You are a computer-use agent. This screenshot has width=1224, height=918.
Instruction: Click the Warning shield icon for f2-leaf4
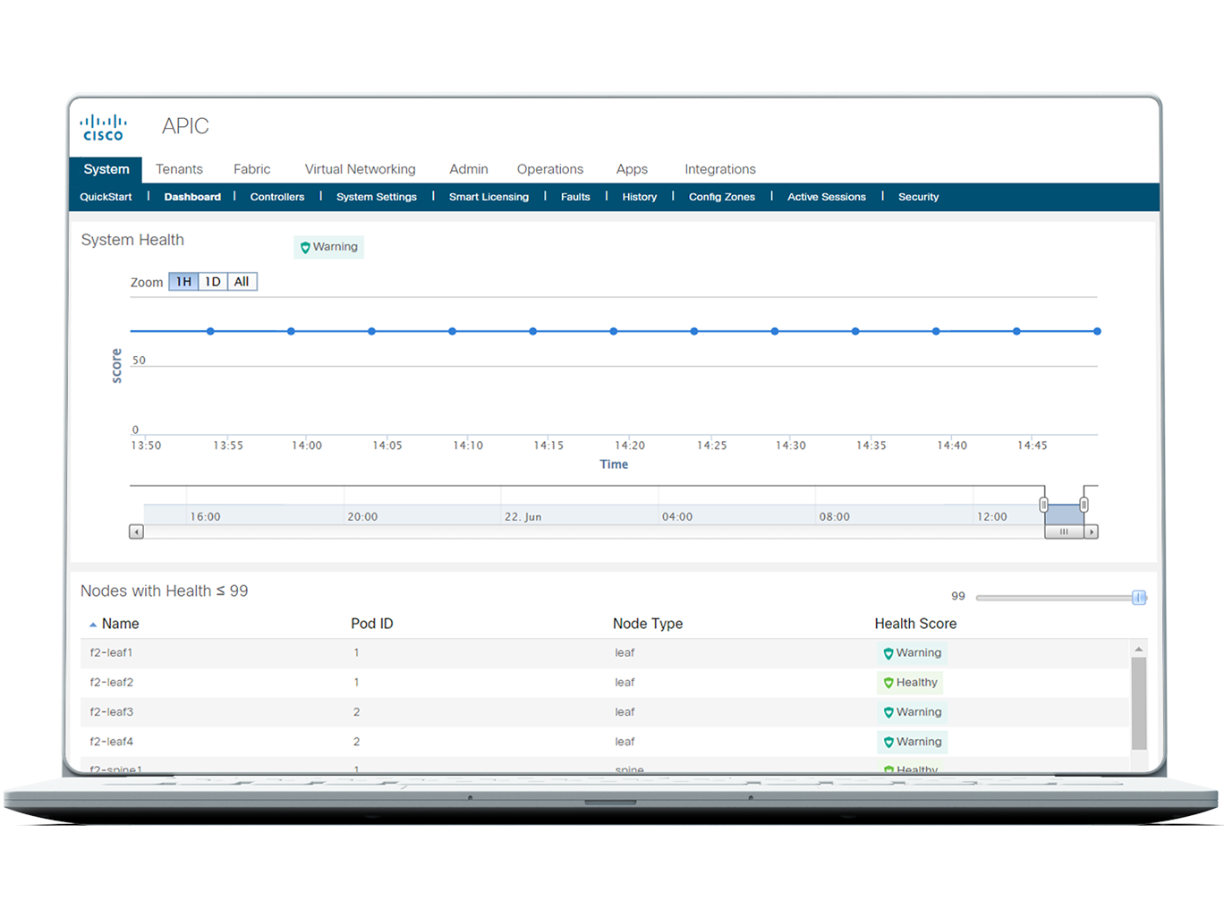(888, 742)
